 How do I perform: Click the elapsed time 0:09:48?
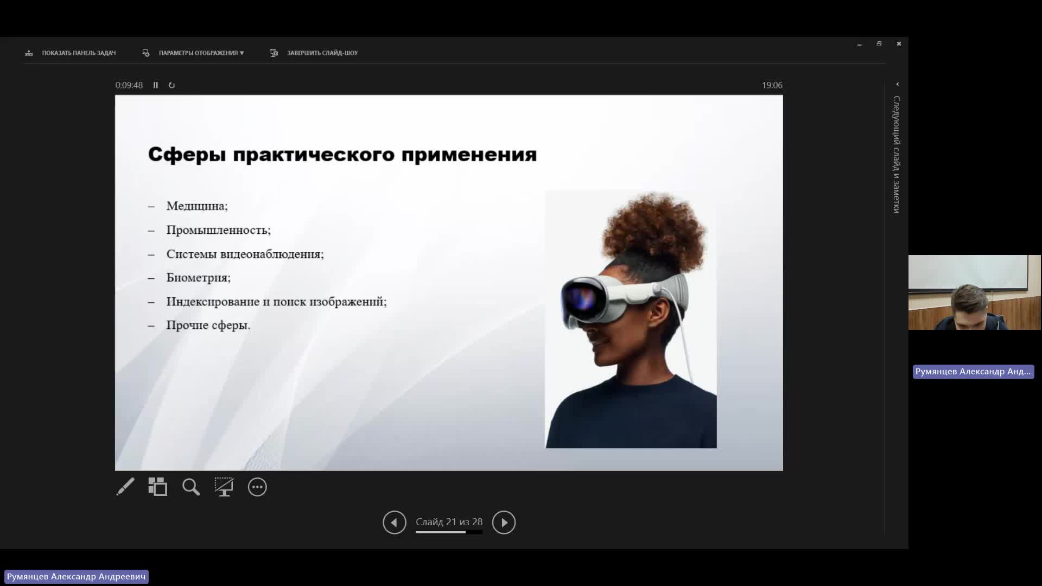click(x=129, y=85)
